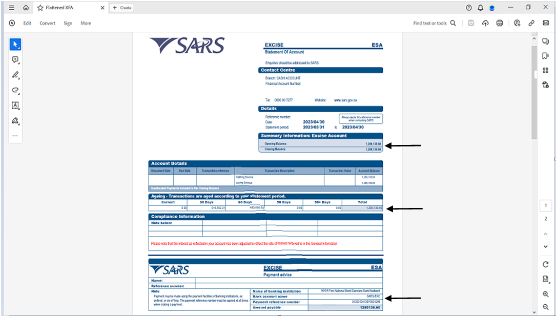
Task: Star the Flattened XFA document
Action: coord(40,8)
